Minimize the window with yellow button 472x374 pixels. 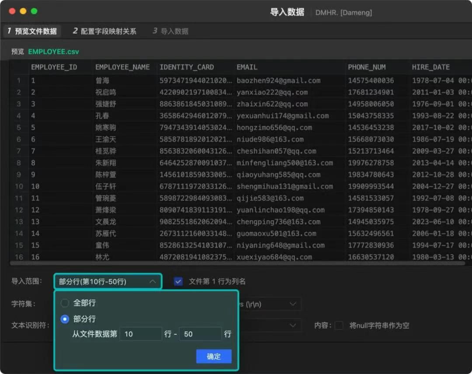(x=23, y=11)
